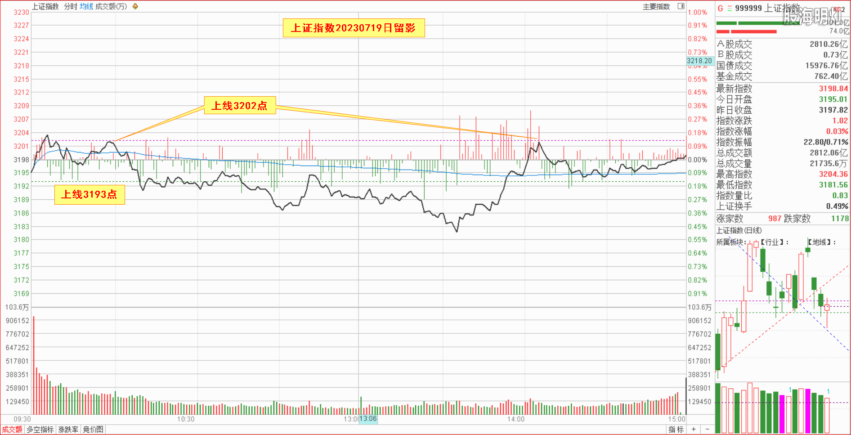Switch to the 涨跌率 tab
Image resolution: width=851 pixels, height=435 pixels.
tap(68, 430)
